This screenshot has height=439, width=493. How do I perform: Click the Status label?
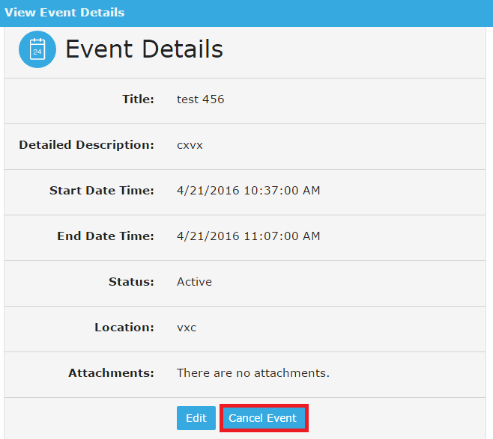click(131, 282)
